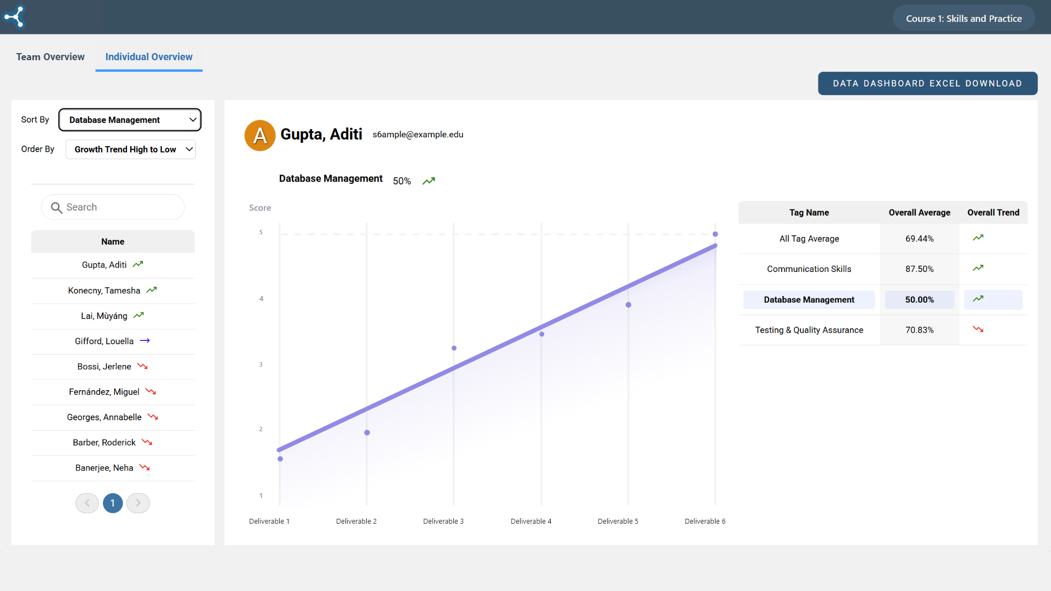Click the app logo in header
This screenshot has width=1051, height=591.
[15, 16]
